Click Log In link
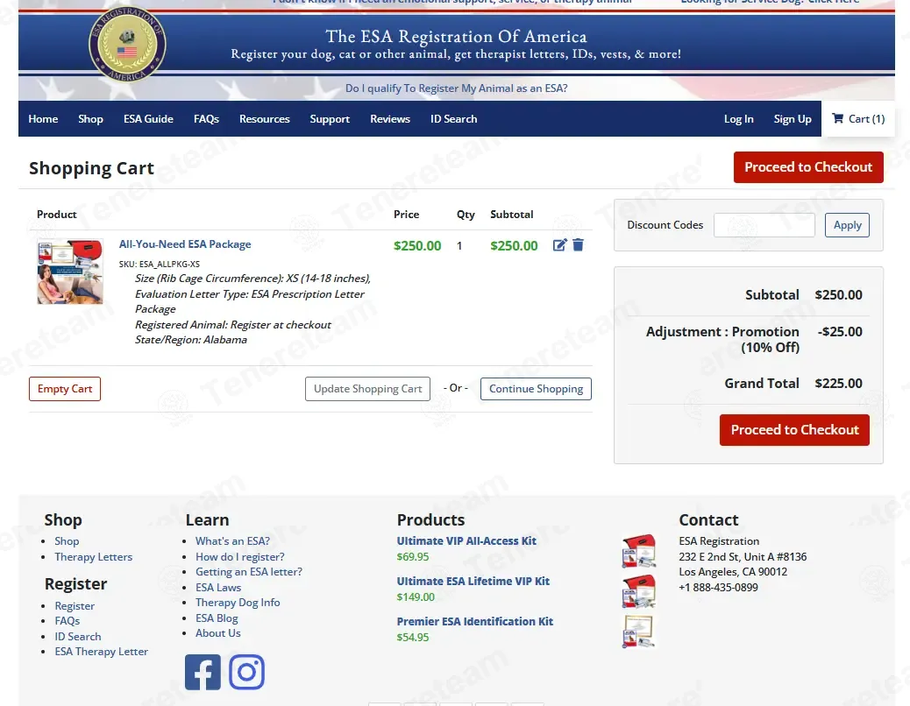 [739, 119]
